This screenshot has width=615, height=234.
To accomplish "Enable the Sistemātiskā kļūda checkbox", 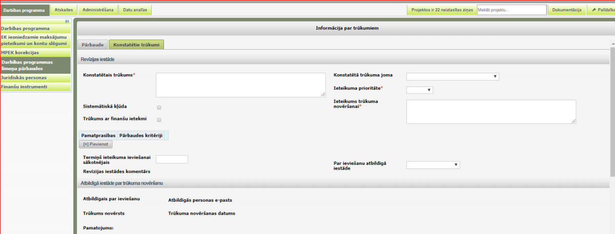I will click(x=159, y=108).
